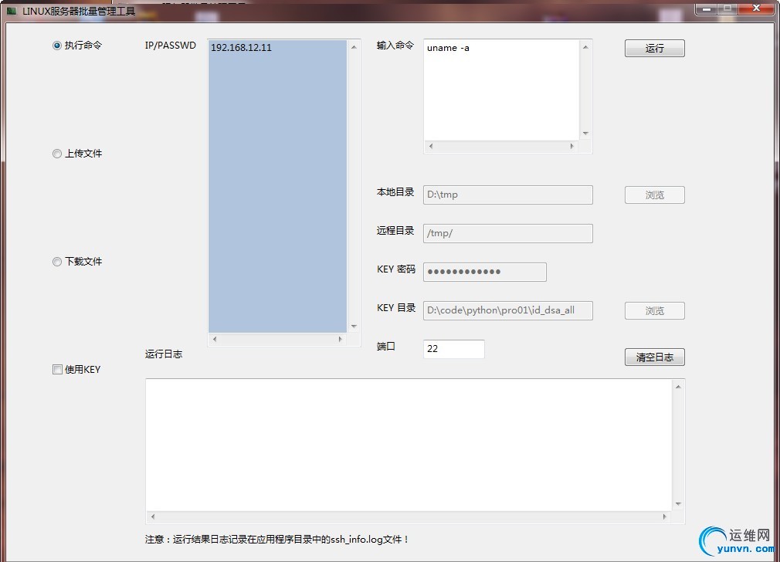
Task: Click down arrow of IP/PASSWD list scrollbar
Action: click(x=354, y=327)
